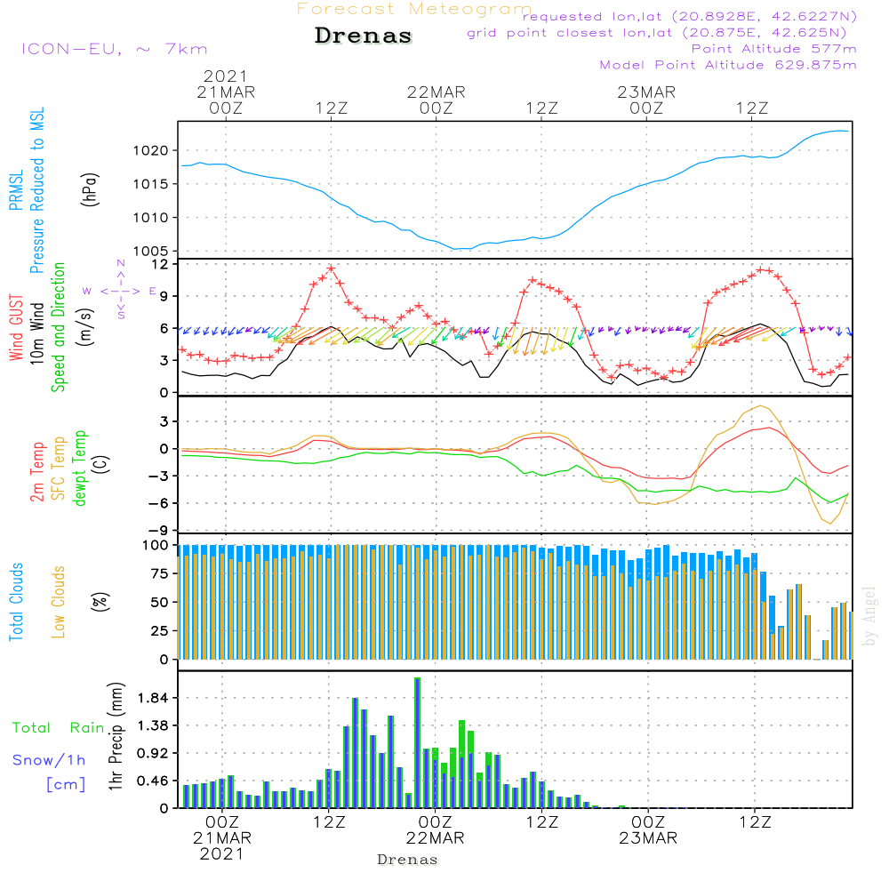This screenshot has height=889, width=889.
Task: Click green "Speed and Direction" legend label
Action: (x=58, y=327)
